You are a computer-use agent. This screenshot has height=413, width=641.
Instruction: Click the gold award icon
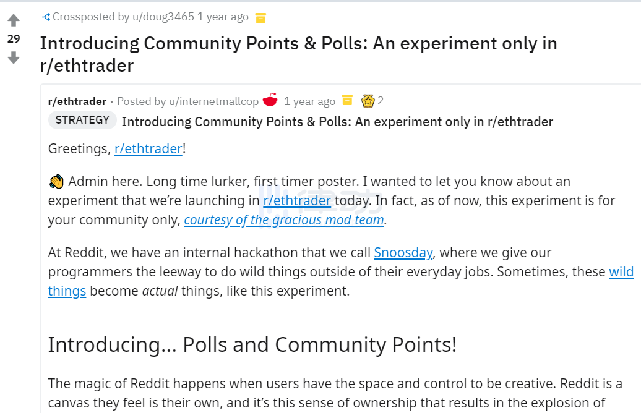(368, 100)
